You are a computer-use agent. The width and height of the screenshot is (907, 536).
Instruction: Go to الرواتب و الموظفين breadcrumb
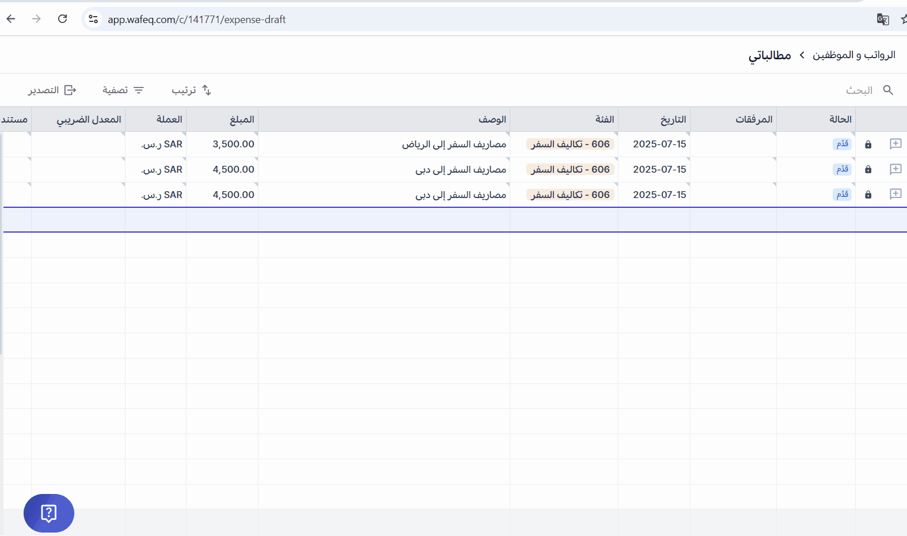853,55
